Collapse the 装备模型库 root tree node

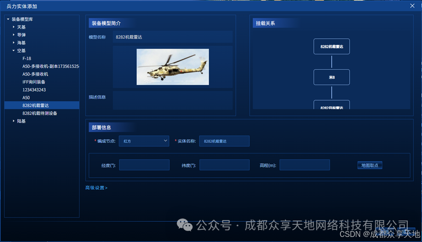point(8,19)
